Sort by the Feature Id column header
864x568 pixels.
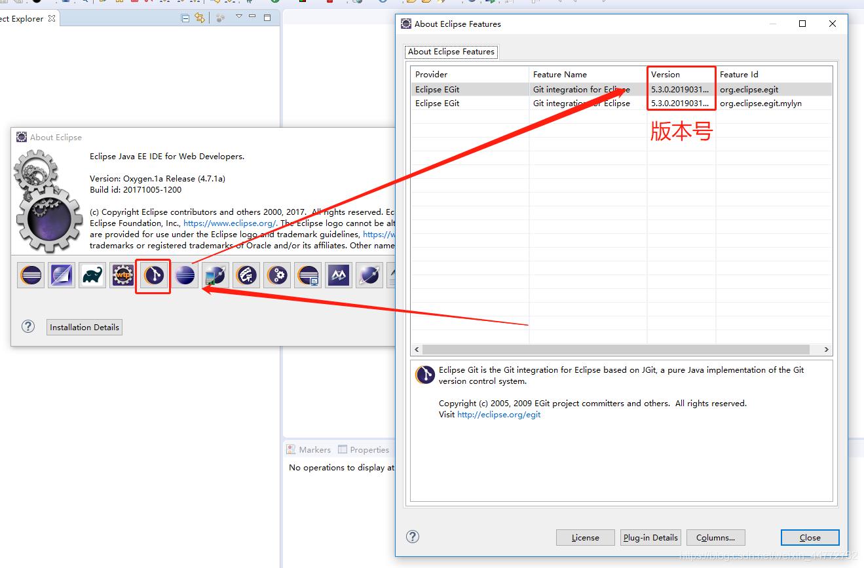774,75
